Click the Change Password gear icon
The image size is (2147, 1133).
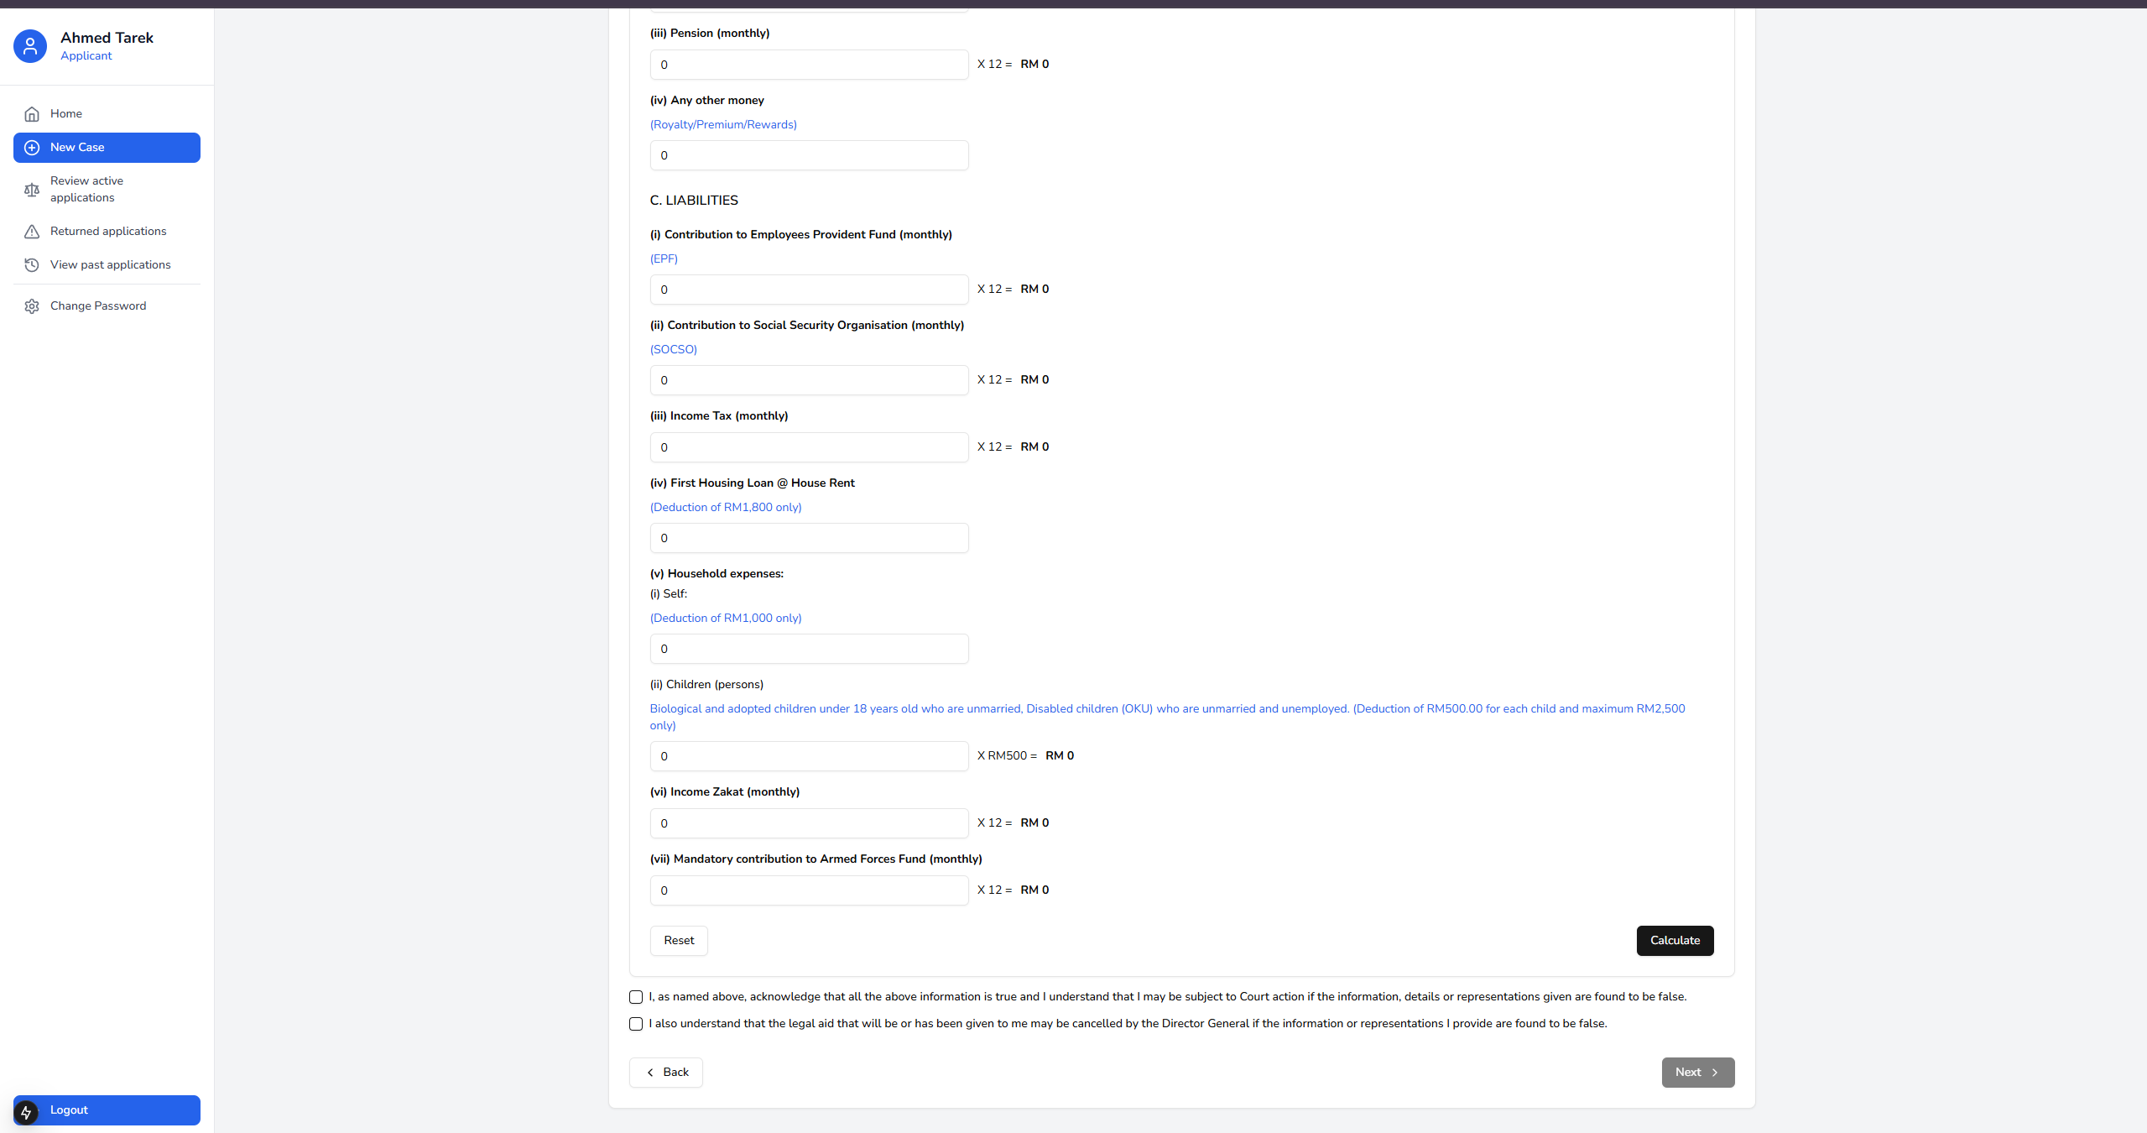point(32,306)
